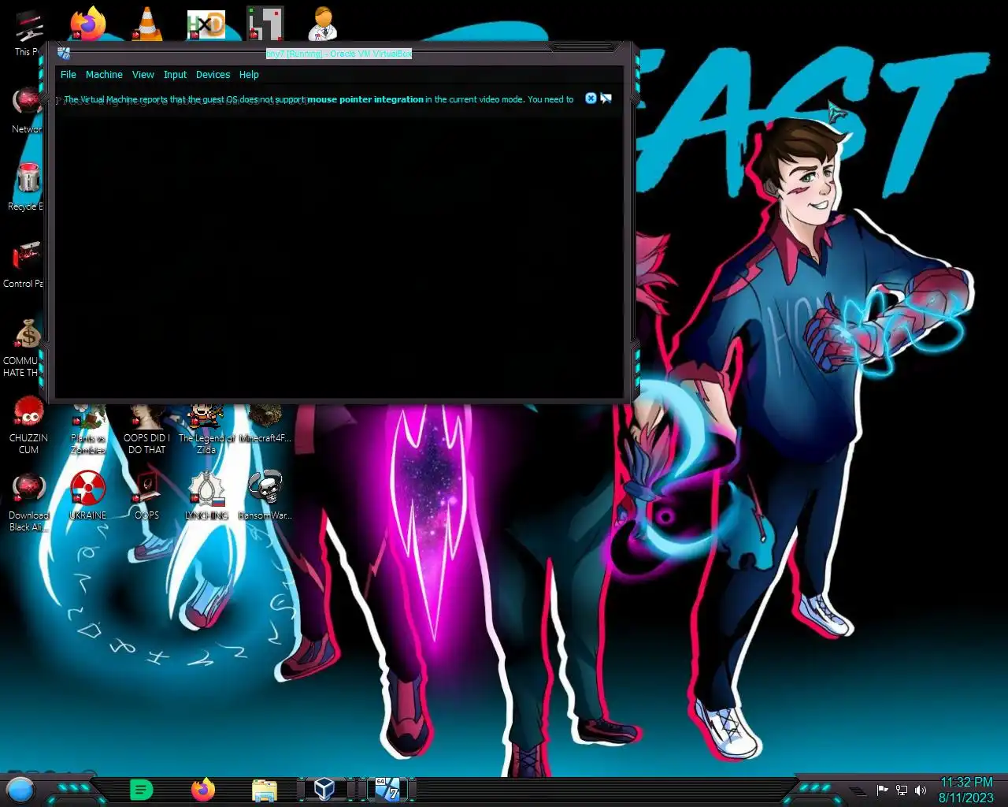Open the HxD hex editor desktop shortcut

tap(206, 24)
